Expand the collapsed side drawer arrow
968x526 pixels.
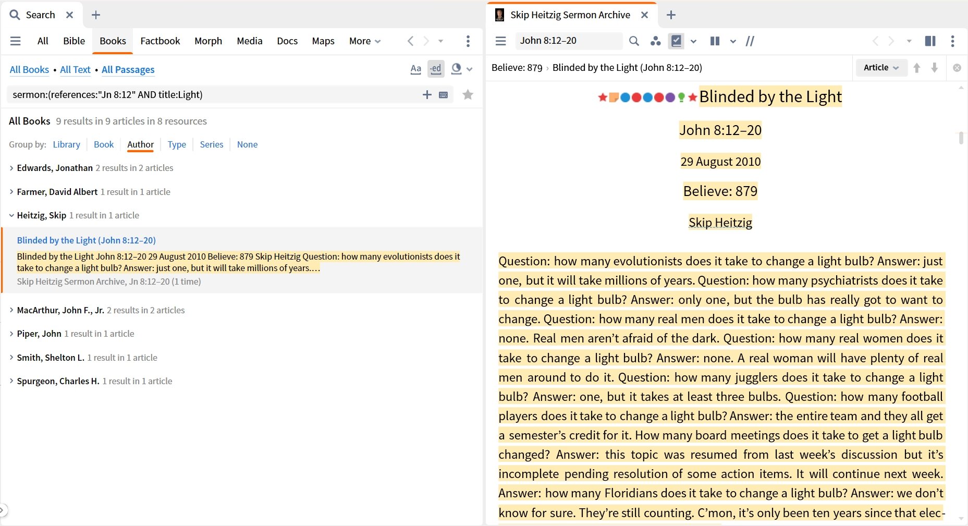coord(3,510)
